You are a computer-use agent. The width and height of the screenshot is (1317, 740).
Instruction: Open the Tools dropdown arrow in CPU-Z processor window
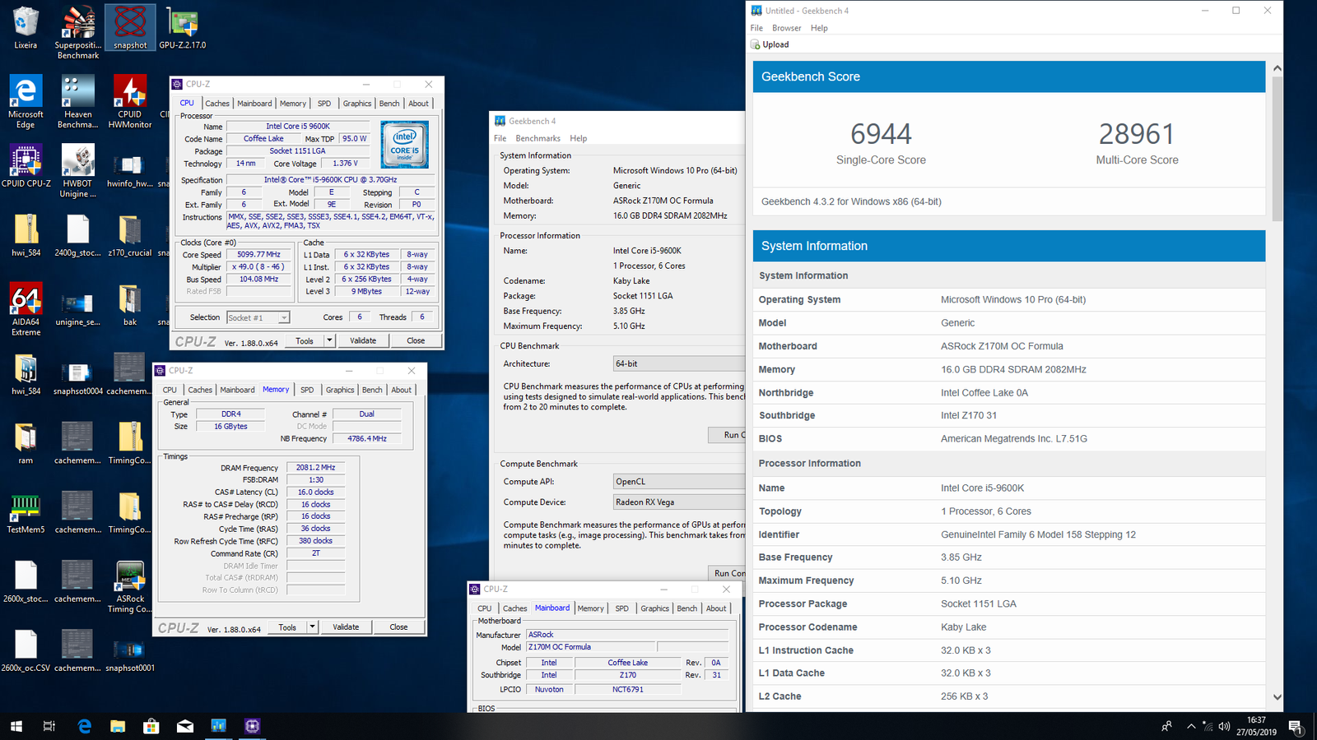pyautogui.click(x=329, y=340)
